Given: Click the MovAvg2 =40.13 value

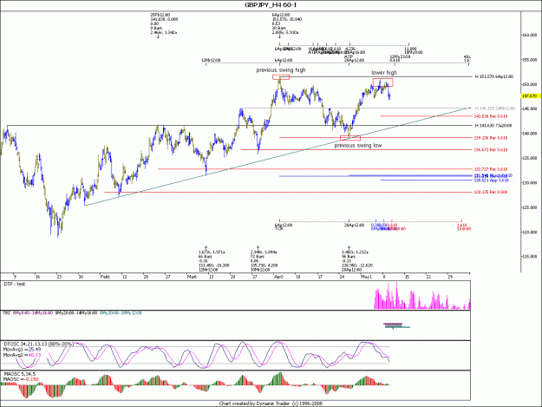Looking at the screenshot, I should click(23, 355).
